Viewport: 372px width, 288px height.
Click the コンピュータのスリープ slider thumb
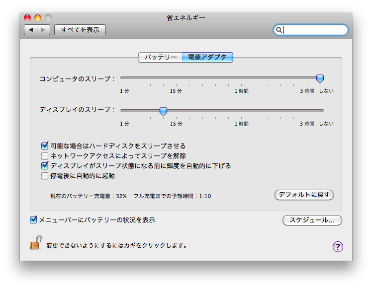click(320, 78)
